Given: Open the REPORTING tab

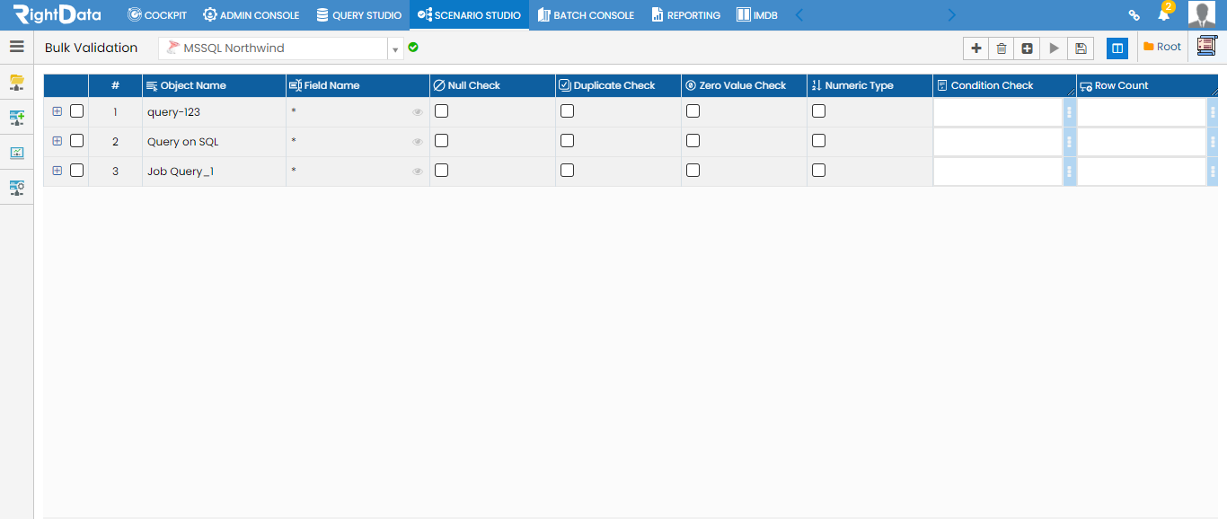Looking at the screenshot, I should [x=686, y=15].
